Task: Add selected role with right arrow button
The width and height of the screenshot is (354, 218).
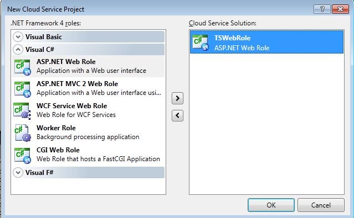Action: pyautogui.click(x=177, y=98)
